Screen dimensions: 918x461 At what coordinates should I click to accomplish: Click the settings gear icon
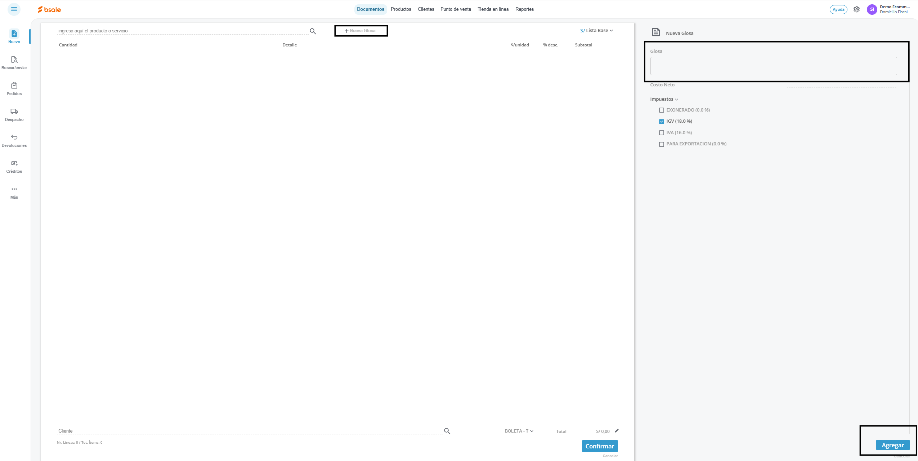click(856, 9)
